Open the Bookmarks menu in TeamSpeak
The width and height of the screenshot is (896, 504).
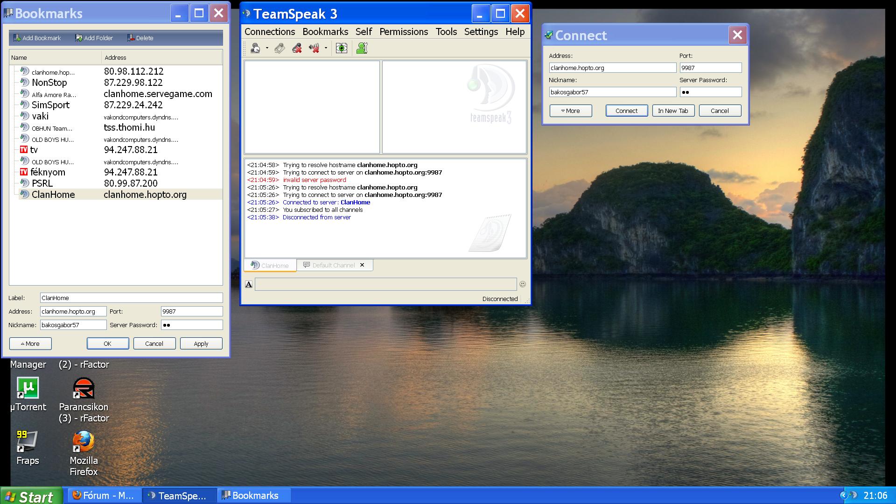[325, 32]
